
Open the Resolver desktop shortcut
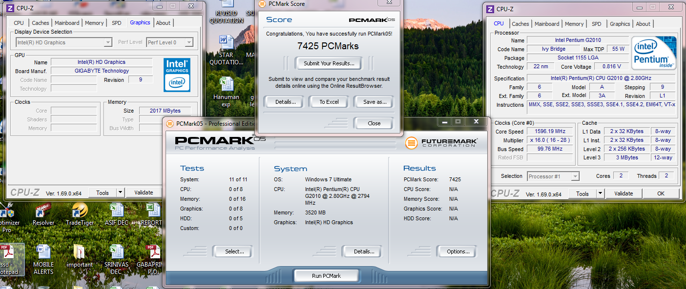pos(43,214)
